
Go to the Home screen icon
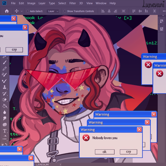tap(7, 11)
